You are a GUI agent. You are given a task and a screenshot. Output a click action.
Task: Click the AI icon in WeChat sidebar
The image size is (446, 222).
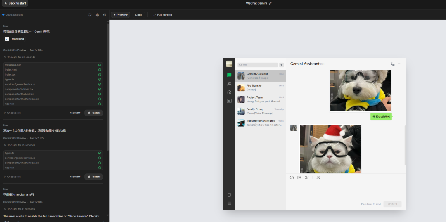[x=229, y=101]
